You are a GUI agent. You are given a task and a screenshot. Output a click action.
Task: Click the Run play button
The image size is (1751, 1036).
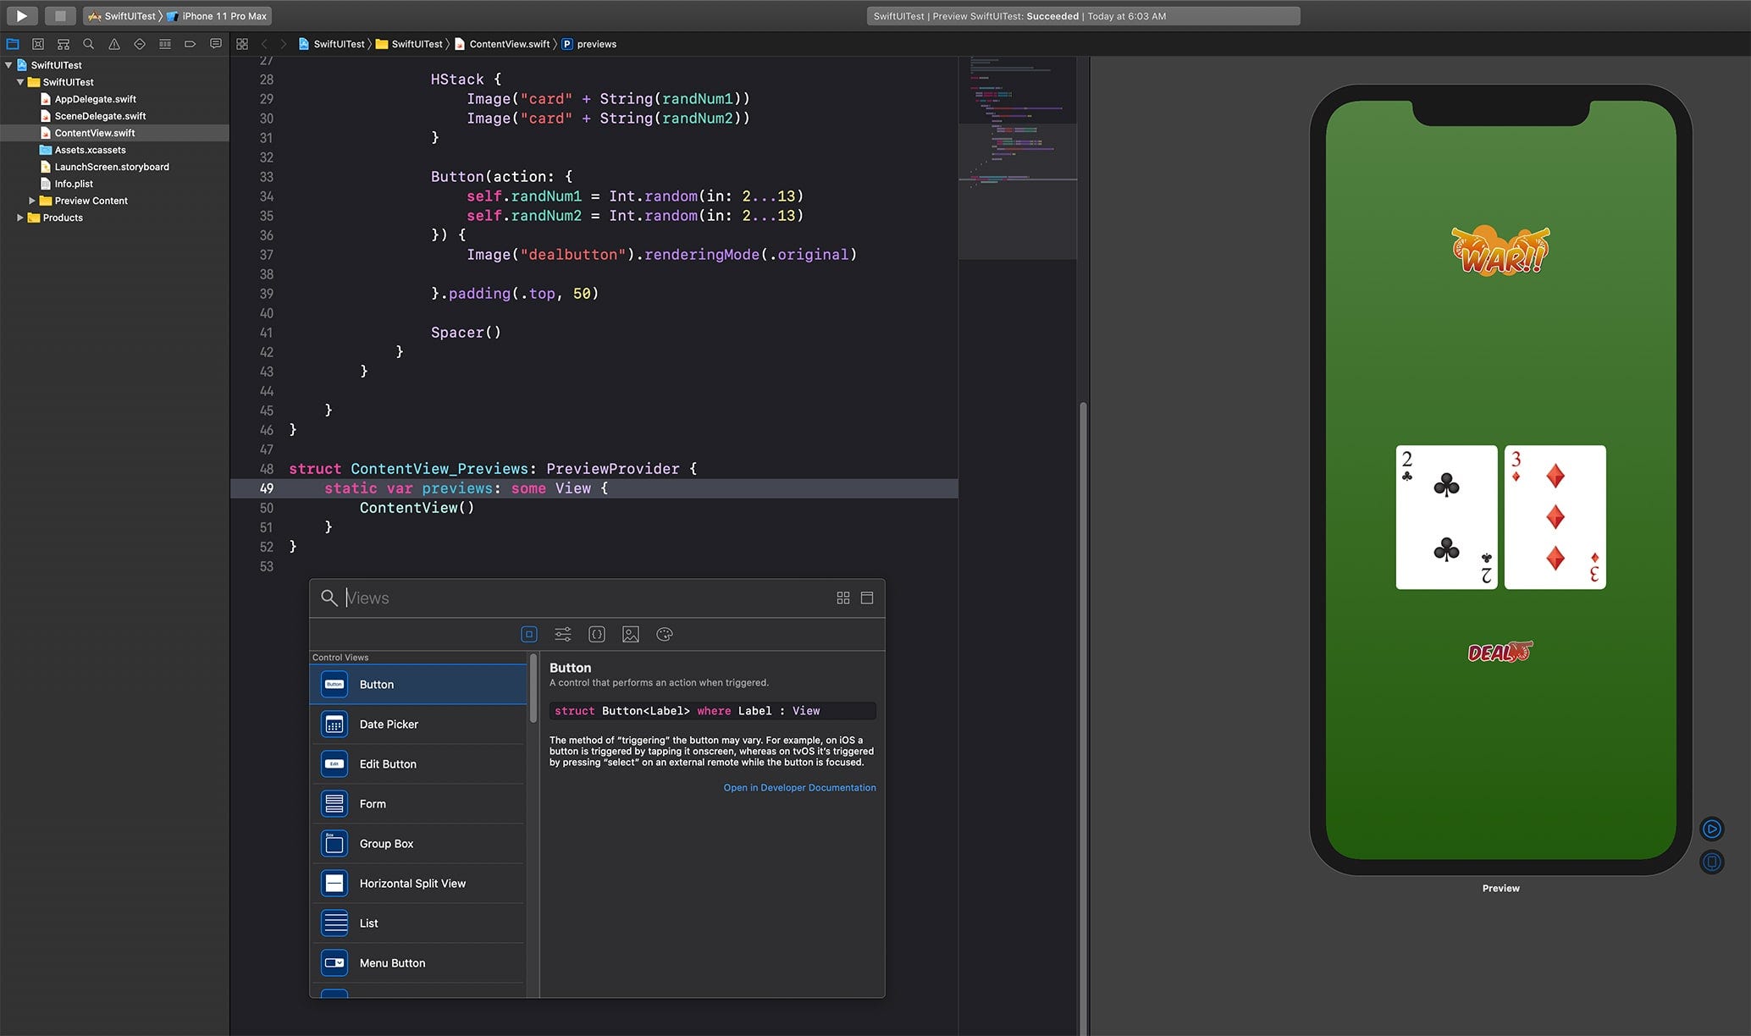point(22,15)
